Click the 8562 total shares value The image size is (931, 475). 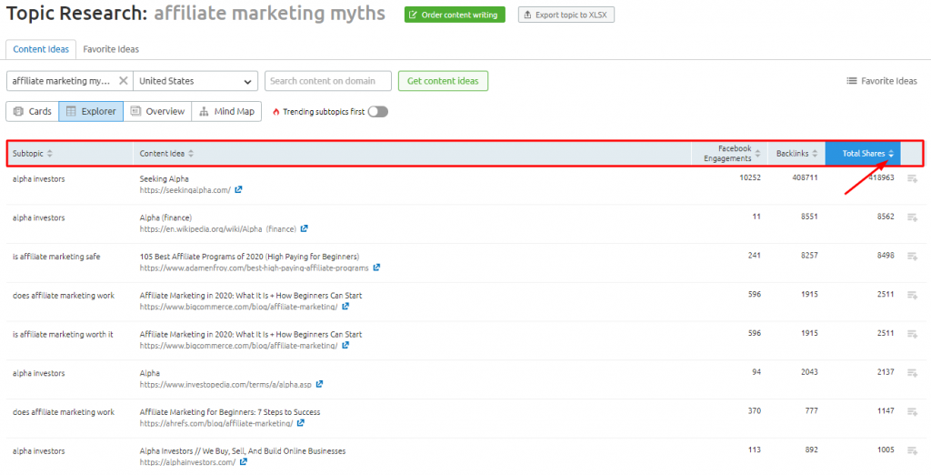pos(886,217)
